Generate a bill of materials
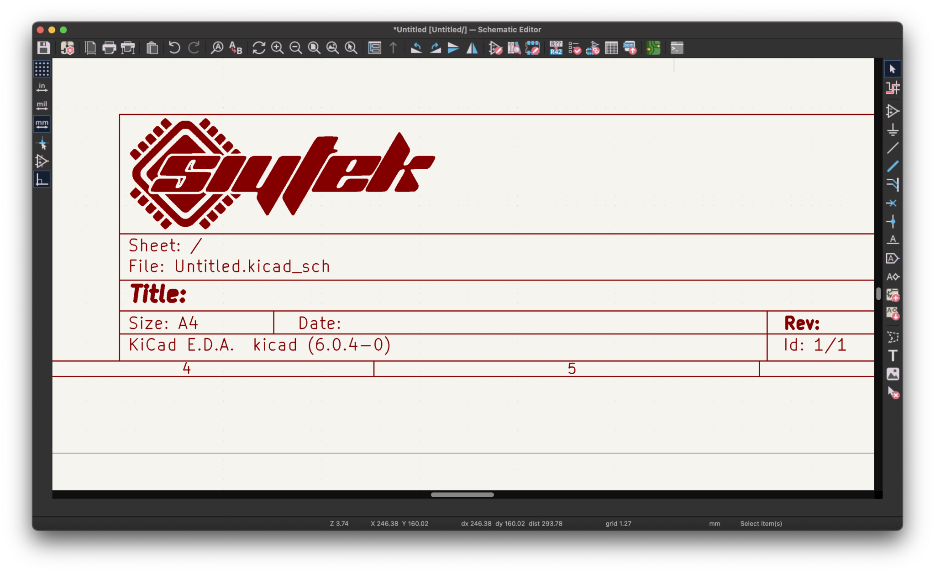935x573 pixels. 630,47
